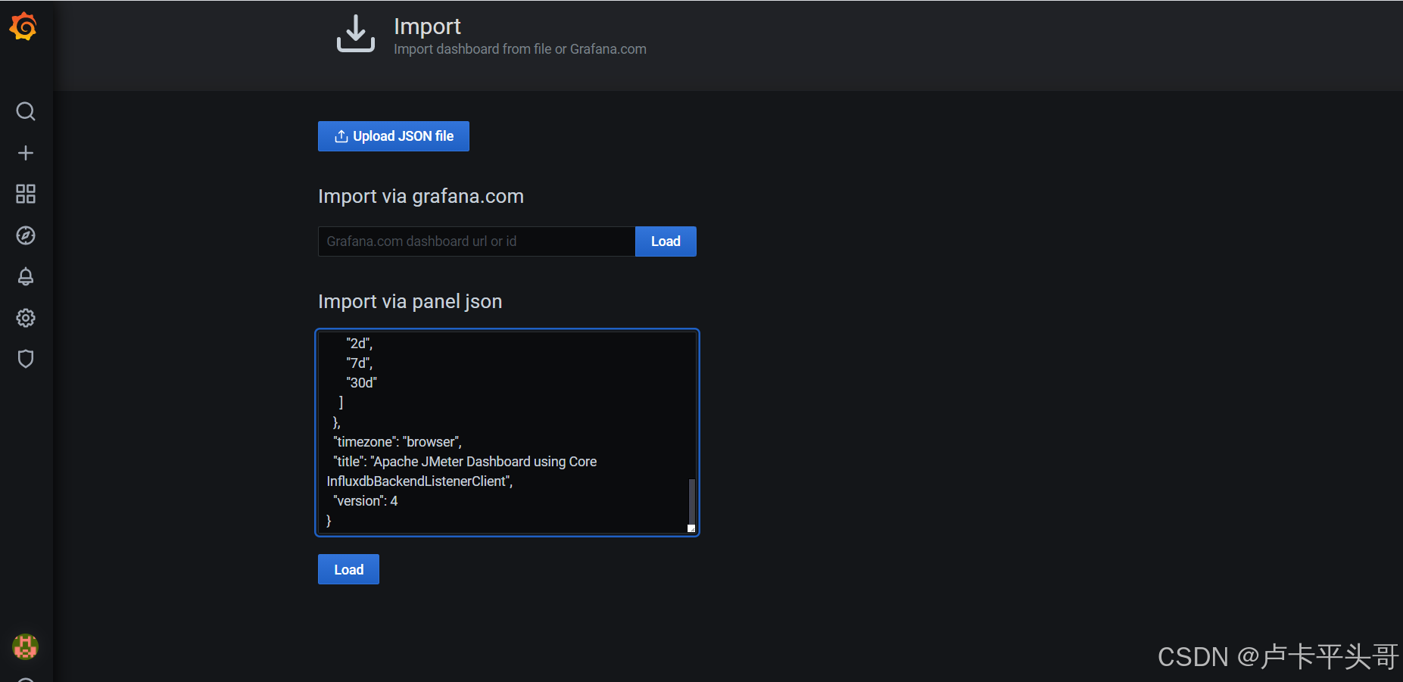This screenshot has width=1403, height=682.
Task: Open the Server Admin shield icon
Action: point(26,359)
